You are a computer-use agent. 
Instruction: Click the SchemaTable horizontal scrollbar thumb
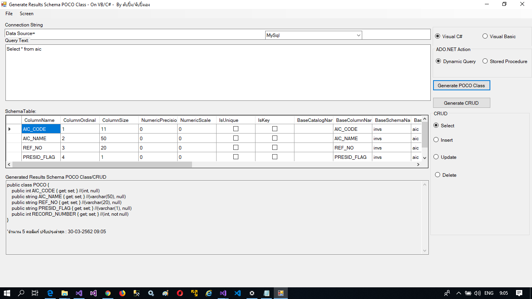[x=101, y=165]
